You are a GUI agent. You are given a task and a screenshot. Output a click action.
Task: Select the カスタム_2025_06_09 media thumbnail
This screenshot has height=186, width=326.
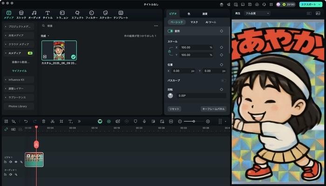click(59, 50)
